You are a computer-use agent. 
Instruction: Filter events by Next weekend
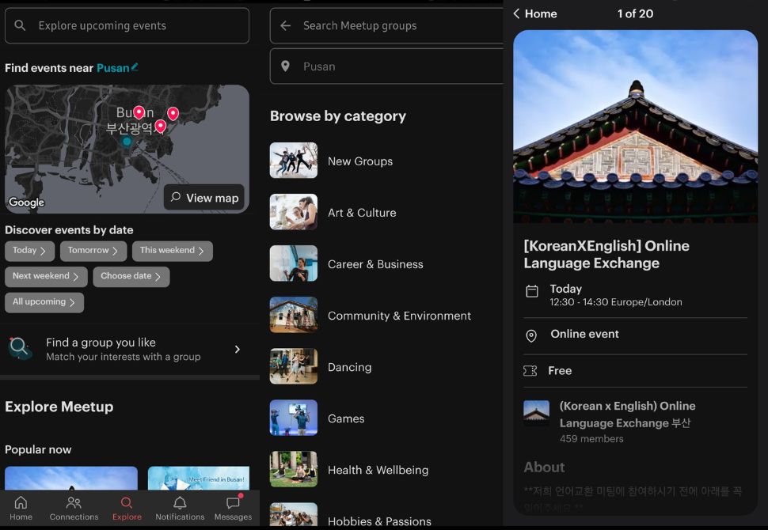pyautogui.click(x=46, y=277)
